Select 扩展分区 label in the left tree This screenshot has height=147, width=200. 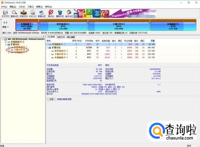point(15,45)
